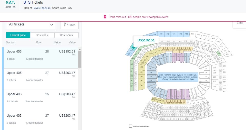Click the teal marker in section 403
Image resolution: width=246 pixels, height=130 pixels.
tap(134, 47)
